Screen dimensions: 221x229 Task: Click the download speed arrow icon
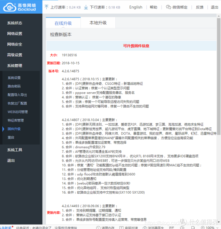86,7
